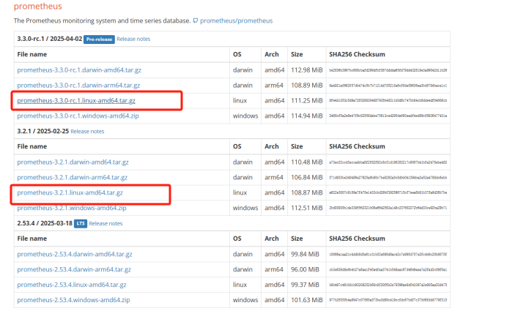Download prometheus-3.3.0-rc.1.windows-amd64.zip
507x319 pixels.
coord(78,116)
